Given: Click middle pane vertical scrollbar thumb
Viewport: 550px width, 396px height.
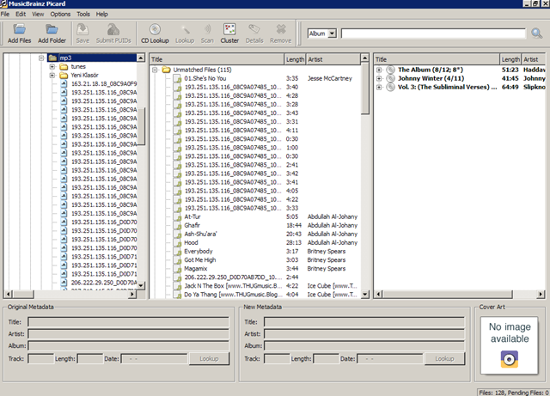Looking at the screenshot, I should 364,88.
